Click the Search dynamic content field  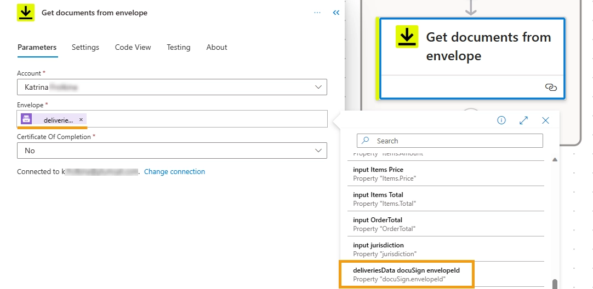[x=449, y=141]
